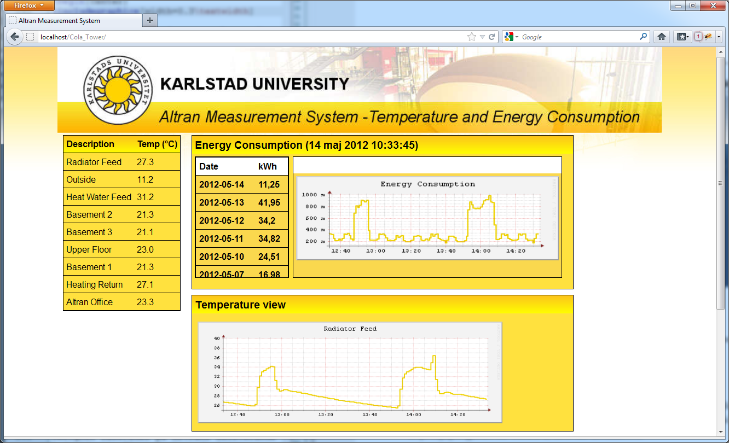Bookmark this page with the star icon

472,37
